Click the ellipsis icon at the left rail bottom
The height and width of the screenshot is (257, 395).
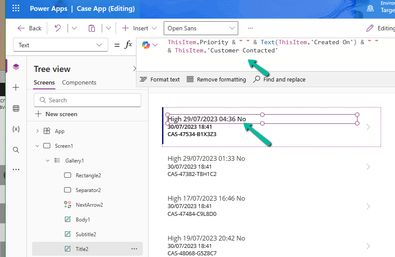click(16, 169)
